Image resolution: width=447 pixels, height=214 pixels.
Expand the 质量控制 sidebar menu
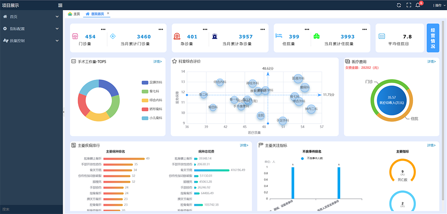(x=31, y=41)
